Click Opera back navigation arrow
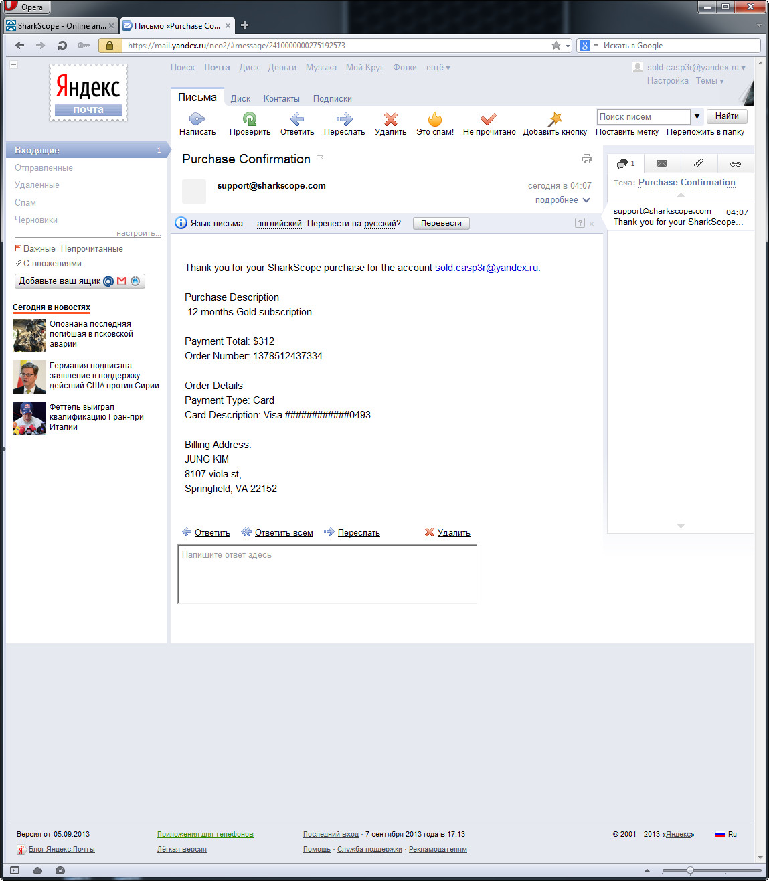Image resolution: width=769 pixels, height=881 pixels. point(19,46)
